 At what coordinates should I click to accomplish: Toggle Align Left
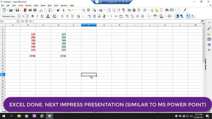[x=62, y=16]
